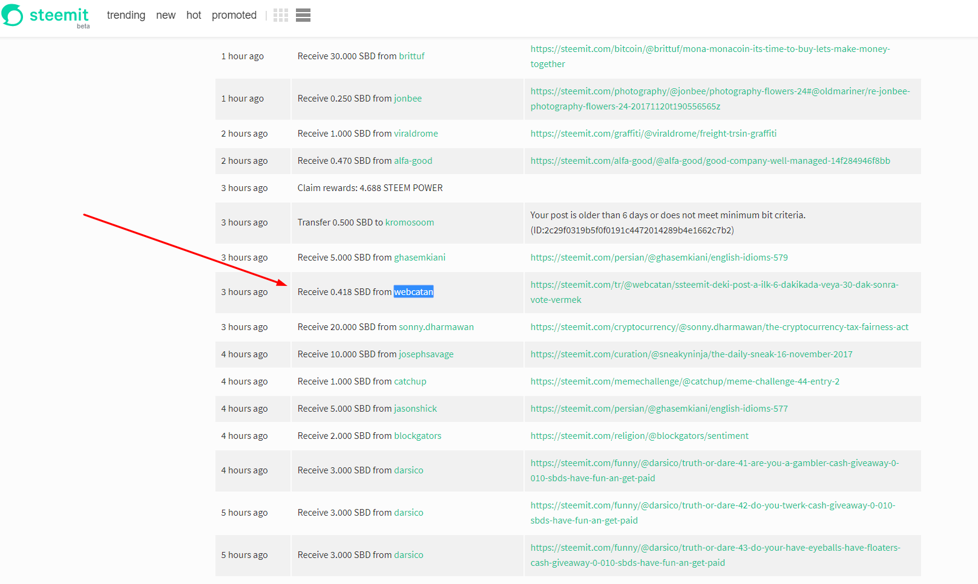Viewport: 978px width, 584px height.
Task: Open catchup user profile link
Action: [410, 381]
